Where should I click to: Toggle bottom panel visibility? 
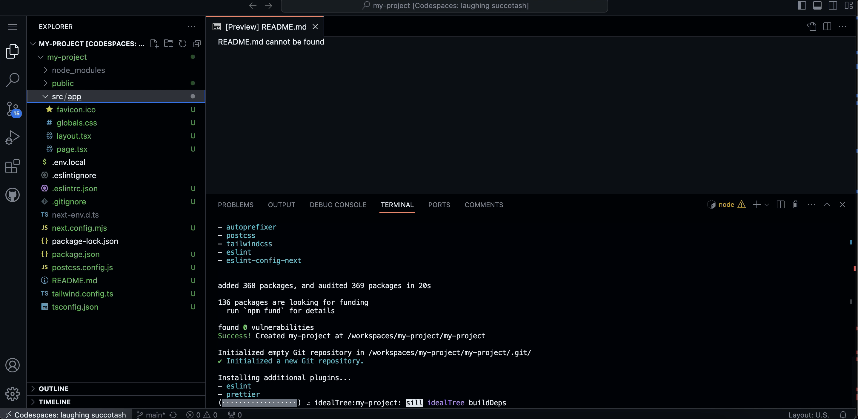pyautogui.click(x=817, y=6)
